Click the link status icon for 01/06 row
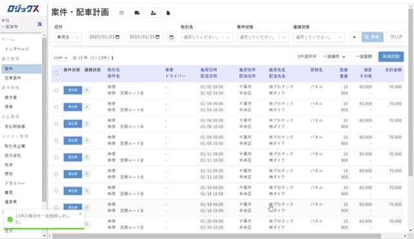 87,124
